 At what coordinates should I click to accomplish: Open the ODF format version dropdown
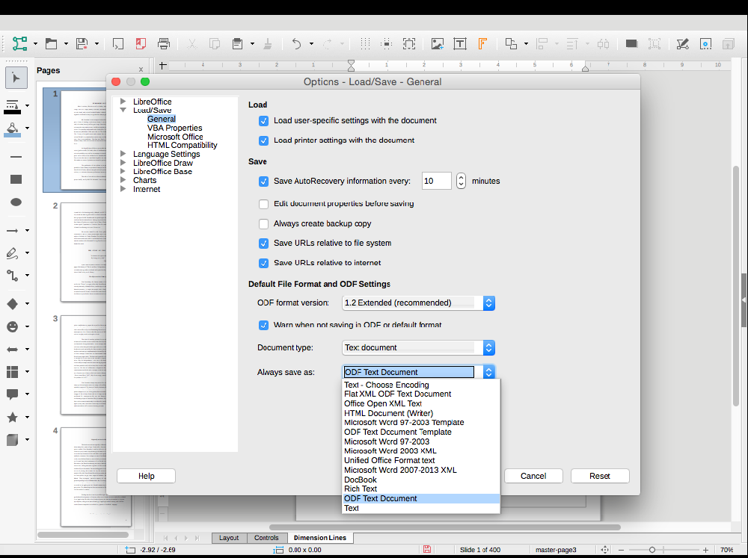click(418, 303)
